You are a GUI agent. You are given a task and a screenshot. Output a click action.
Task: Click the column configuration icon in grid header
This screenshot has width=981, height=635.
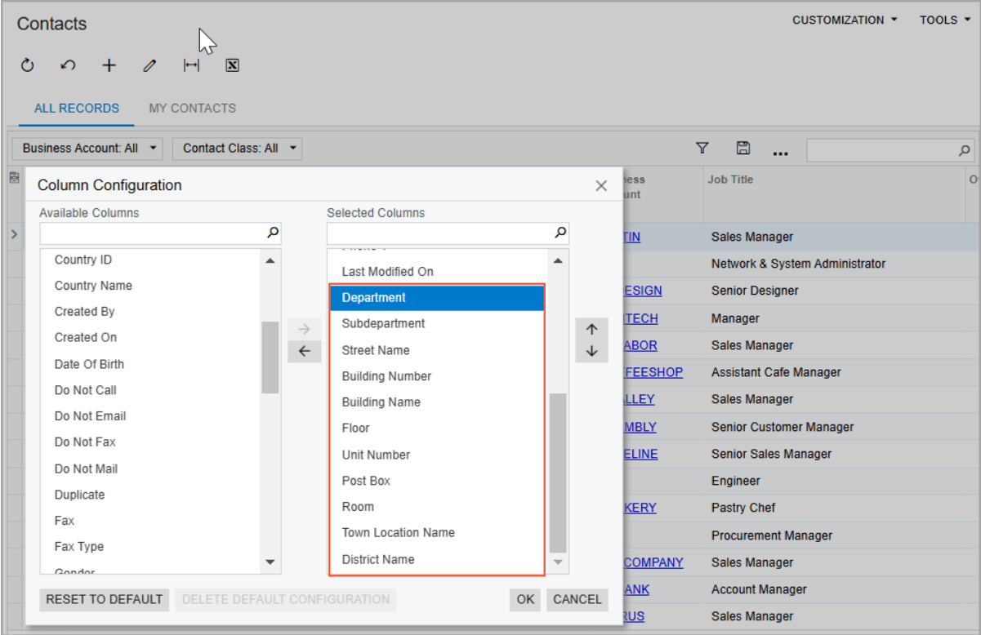coord(13,177)
